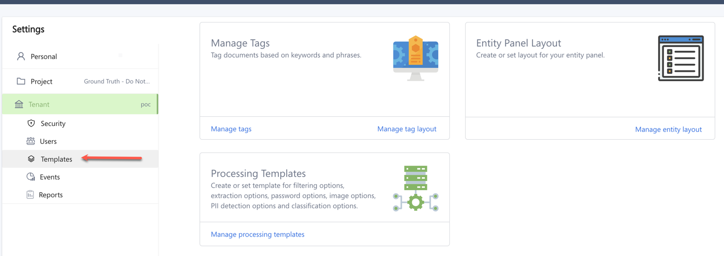Click the Users group icon
724x256 pixels.
pos(31,141)
